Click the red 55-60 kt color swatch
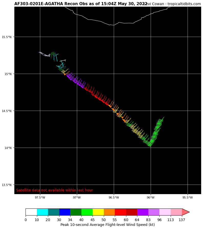 [120, 212]
